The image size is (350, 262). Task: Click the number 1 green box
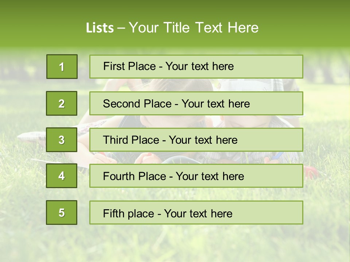[x=62, y=67]
